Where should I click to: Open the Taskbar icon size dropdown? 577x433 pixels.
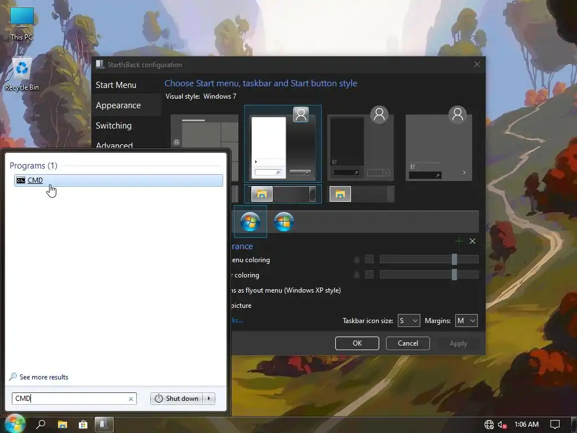[409, 321]
